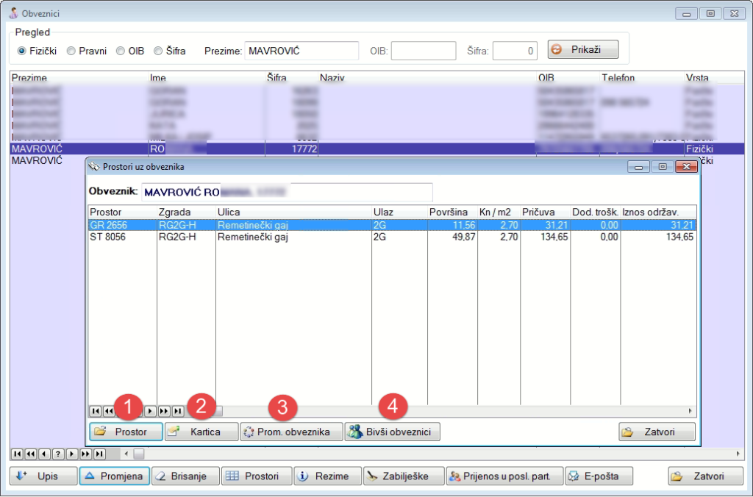
Task: Open Rezime info summary
Action: click(328, 476)
